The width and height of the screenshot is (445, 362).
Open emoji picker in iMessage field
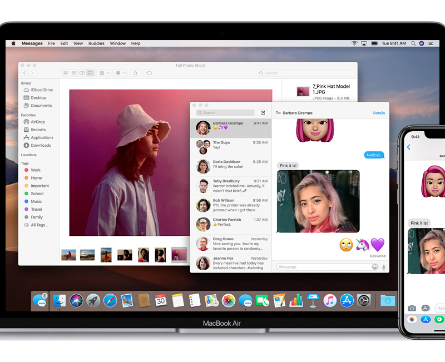tap(374, 267)
